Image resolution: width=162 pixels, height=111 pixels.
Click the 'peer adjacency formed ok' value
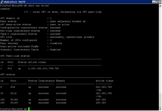68,22
